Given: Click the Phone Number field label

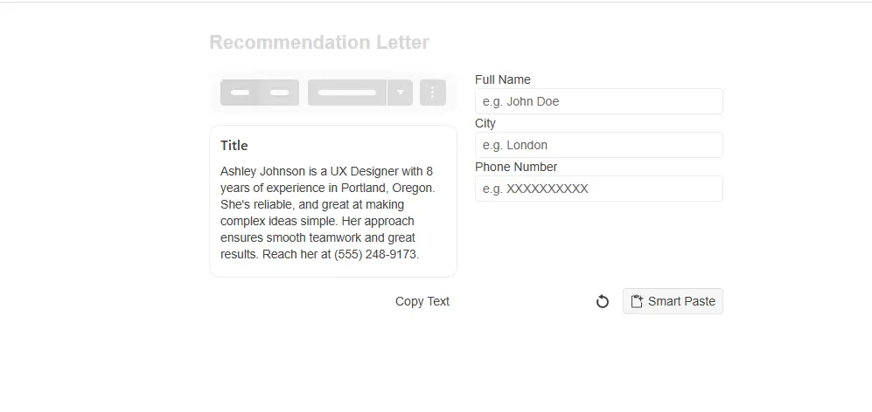Looking at the screenshot, I should point(516,167).
